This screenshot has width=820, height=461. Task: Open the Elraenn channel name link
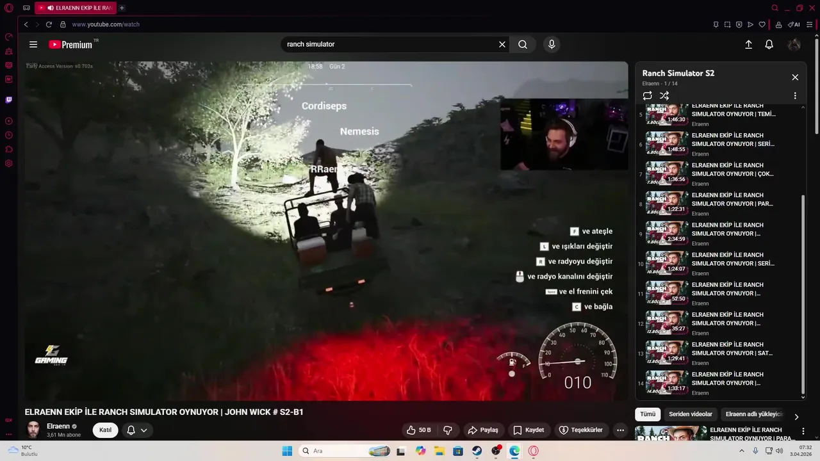[x=58, y=426]
